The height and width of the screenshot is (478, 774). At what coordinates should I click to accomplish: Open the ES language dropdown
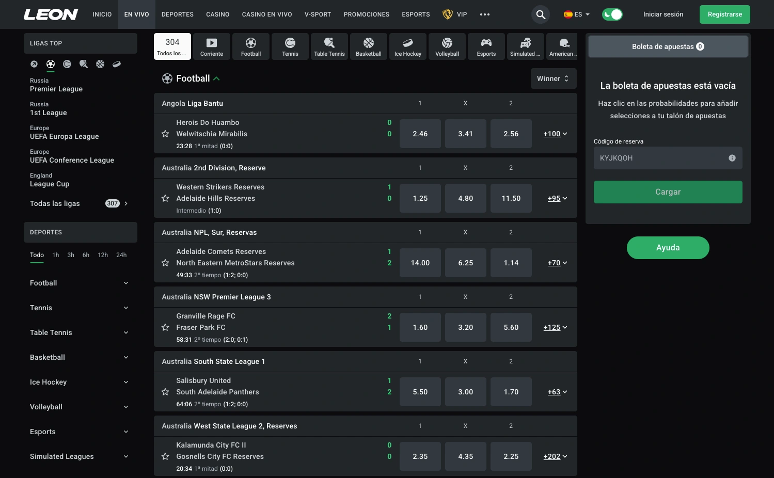tap(577, 14)
